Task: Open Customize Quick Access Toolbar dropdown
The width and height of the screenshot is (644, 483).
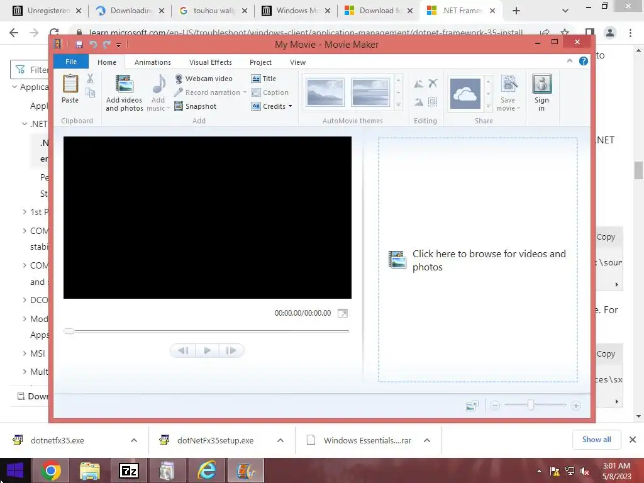Action: coord(118,45)
